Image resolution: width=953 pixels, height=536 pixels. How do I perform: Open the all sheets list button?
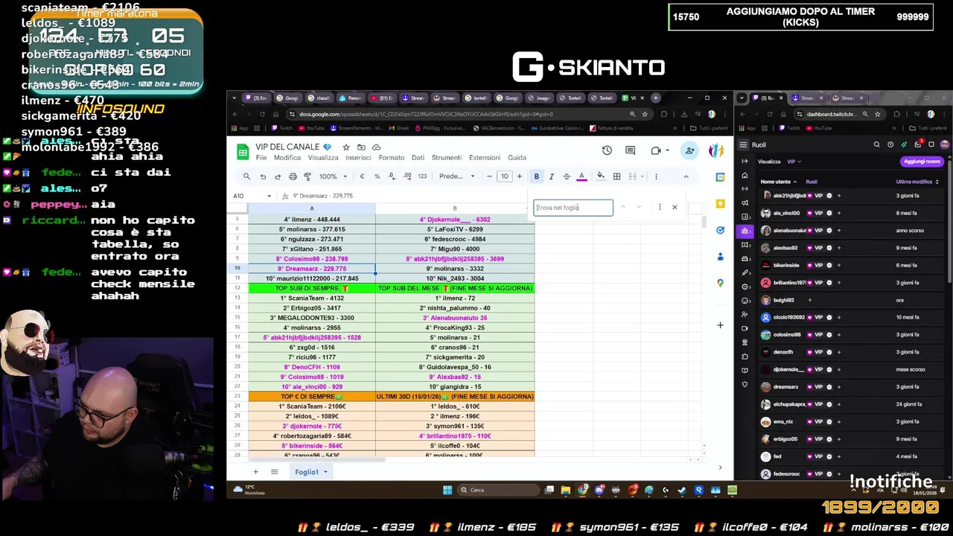[x=274, y=472]
